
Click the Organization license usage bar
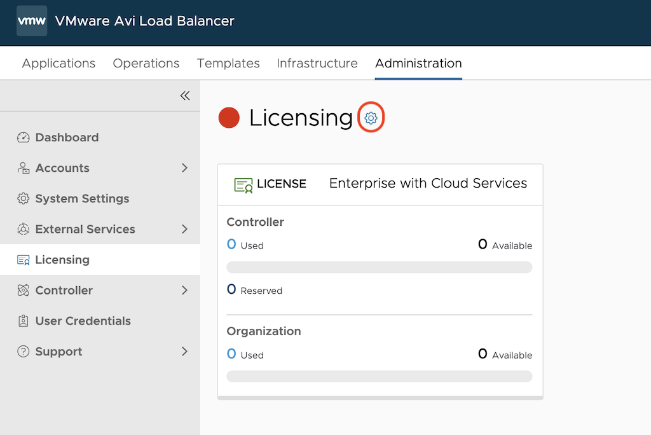[380, 376]
